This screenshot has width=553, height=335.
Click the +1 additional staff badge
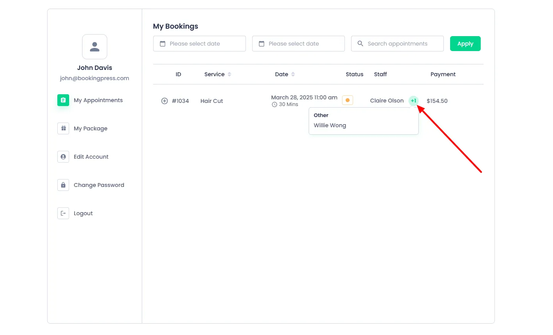[x=414, y=101]
